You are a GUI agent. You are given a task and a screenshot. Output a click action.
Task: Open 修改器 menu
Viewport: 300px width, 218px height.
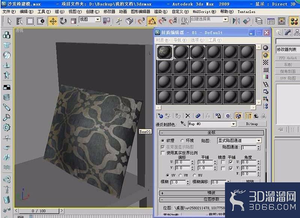[x=109, y=12]
